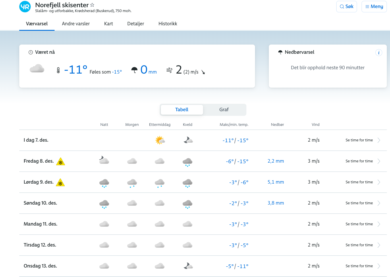The width and height of the screenshot is (390, 277).
Task: Click the 5,1 mm precipitation value
Action: [276, 182]
